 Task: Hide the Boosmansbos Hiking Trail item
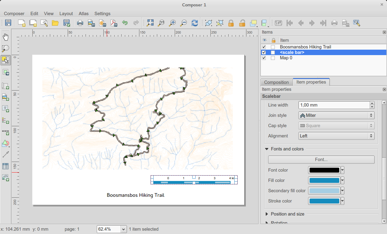[264, 47]
